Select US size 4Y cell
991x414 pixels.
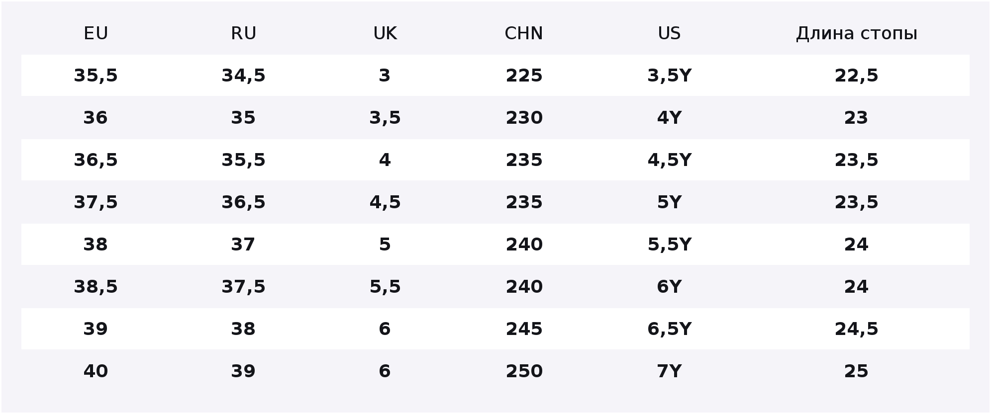coord(669,118)
